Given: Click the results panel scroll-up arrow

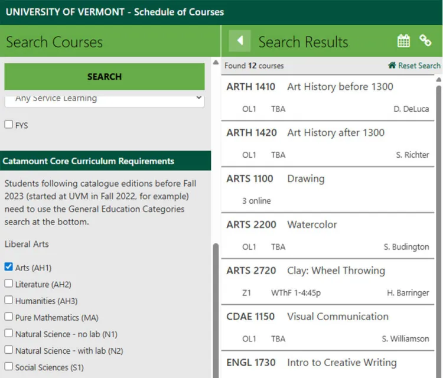Looking at the screenshot, I should [x=438, y=80].
